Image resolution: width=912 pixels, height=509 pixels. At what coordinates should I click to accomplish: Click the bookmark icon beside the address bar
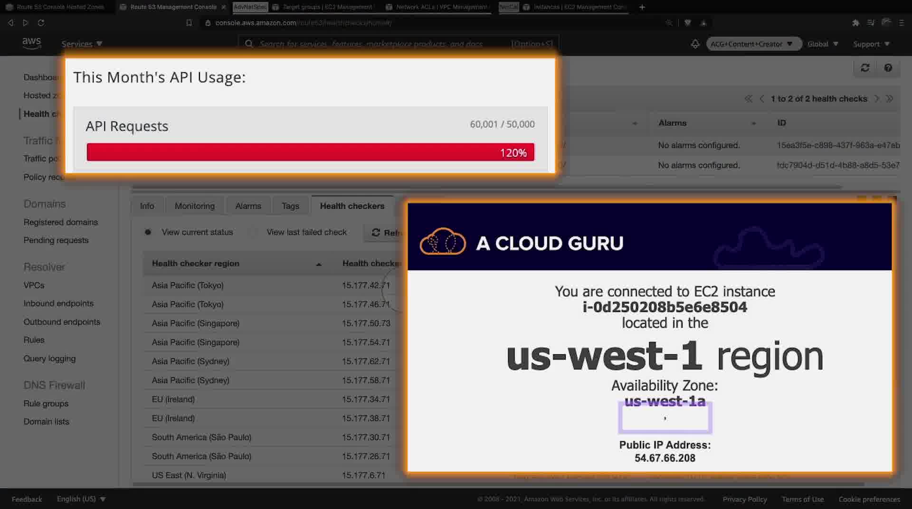[189, 23]
